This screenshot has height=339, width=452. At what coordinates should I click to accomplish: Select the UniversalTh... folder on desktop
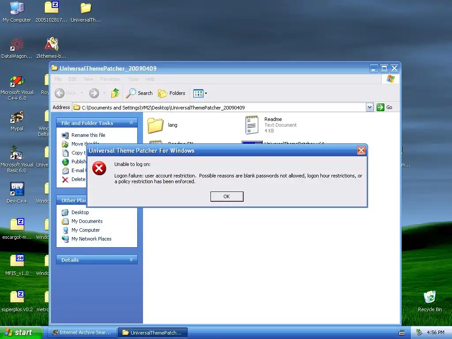click(x=86, y=11)
